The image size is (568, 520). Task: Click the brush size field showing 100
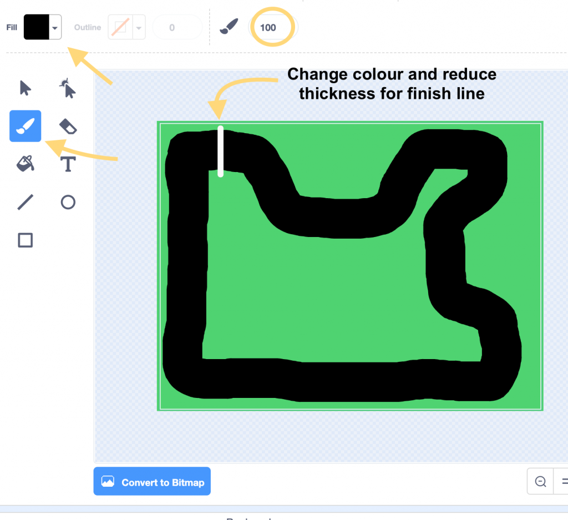[268, 27]
